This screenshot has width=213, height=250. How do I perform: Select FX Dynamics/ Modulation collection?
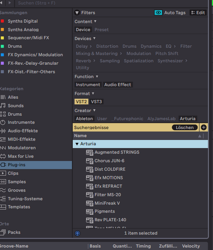click(x=35, y=55)
